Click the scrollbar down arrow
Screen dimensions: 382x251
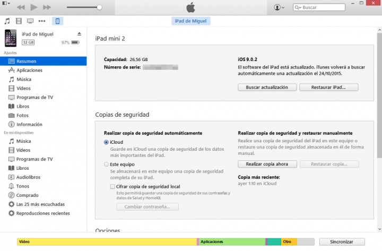[x=379, y=229]
